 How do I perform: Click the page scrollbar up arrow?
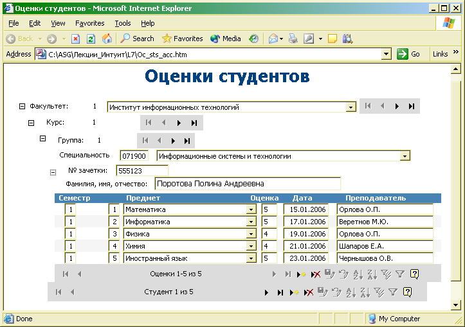click(x=455, y=69)
